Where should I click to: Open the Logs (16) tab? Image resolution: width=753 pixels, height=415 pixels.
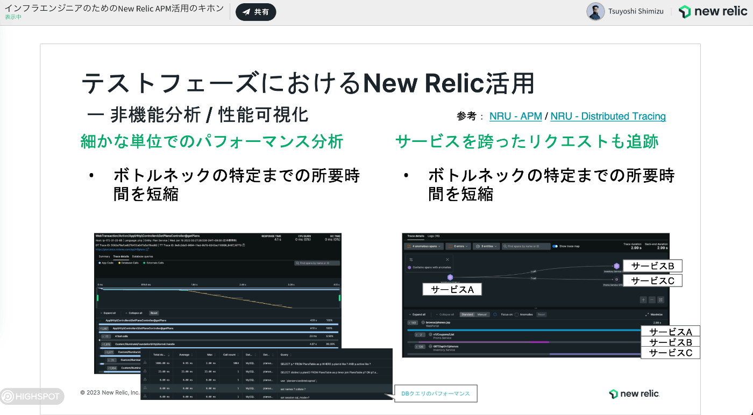434,236
